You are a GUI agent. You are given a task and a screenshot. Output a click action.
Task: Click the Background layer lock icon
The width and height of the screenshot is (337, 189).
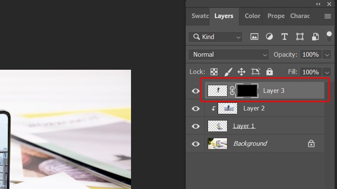[x=311, y=143]
